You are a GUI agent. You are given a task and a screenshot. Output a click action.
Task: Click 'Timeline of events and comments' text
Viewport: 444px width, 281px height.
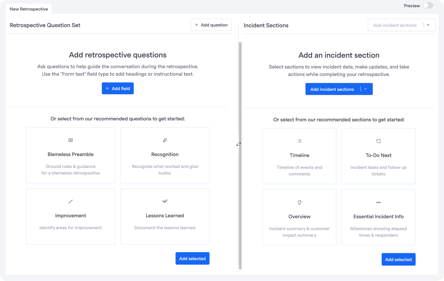point(299,171)
